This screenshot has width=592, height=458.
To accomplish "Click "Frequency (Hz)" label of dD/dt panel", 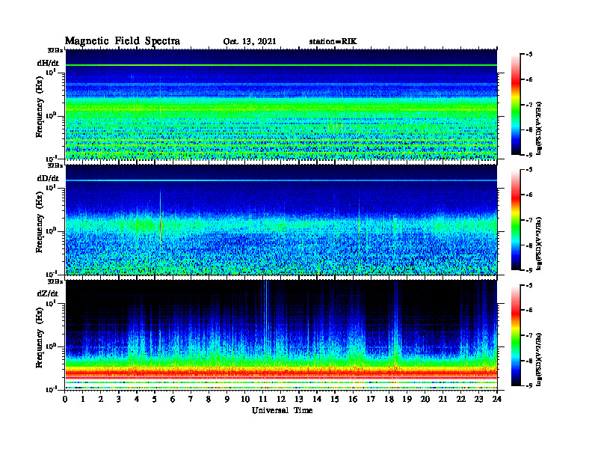I will point(40,222).
